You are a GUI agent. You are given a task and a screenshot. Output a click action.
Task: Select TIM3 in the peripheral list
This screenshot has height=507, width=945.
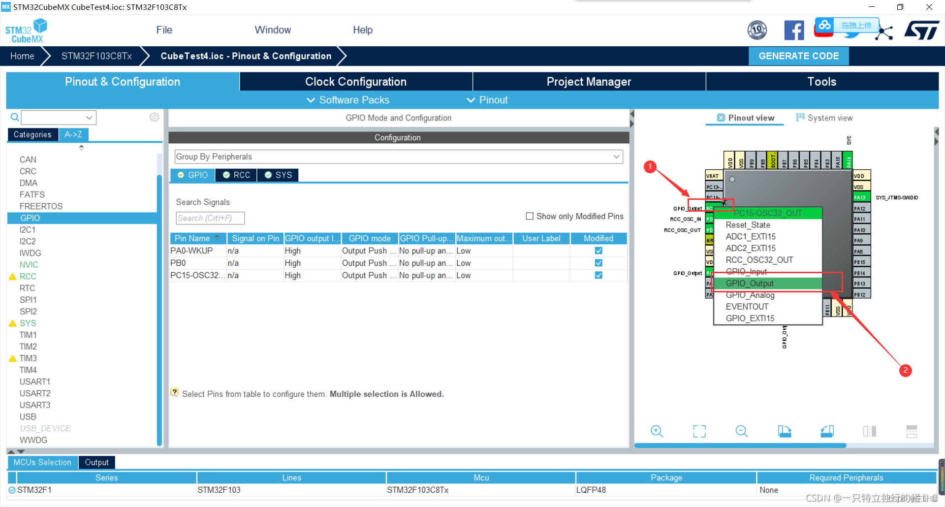28,358
